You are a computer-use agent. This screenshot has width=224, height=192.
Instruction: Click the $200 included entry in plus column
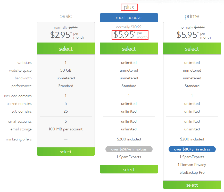pyautogui.click(x=129, y=139)
